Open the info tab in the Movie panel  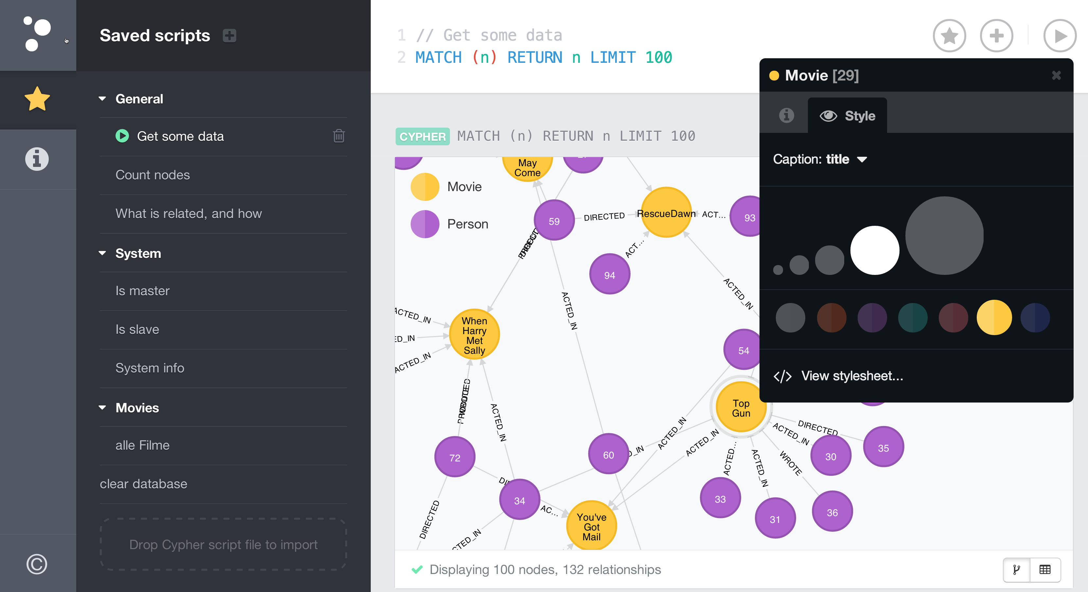(786, 116)
